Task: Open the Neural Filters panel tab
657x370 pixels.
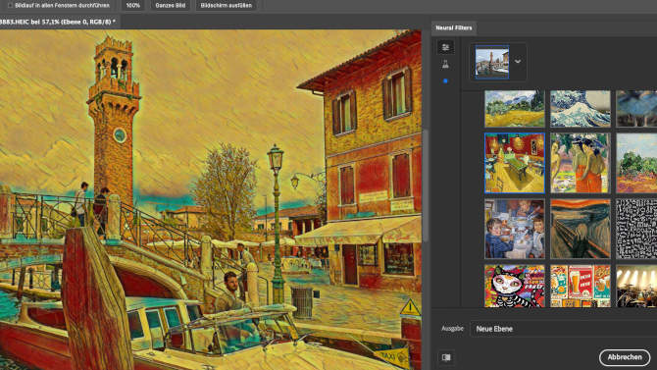Action: pos(454,27)
